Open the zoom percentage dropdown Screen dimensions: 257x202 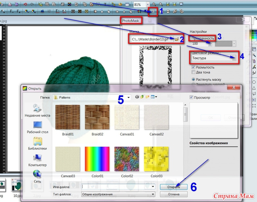coord(148,4)
